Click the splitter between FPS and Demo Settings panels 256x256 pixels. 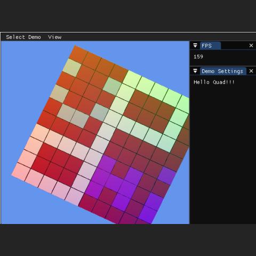223,66
